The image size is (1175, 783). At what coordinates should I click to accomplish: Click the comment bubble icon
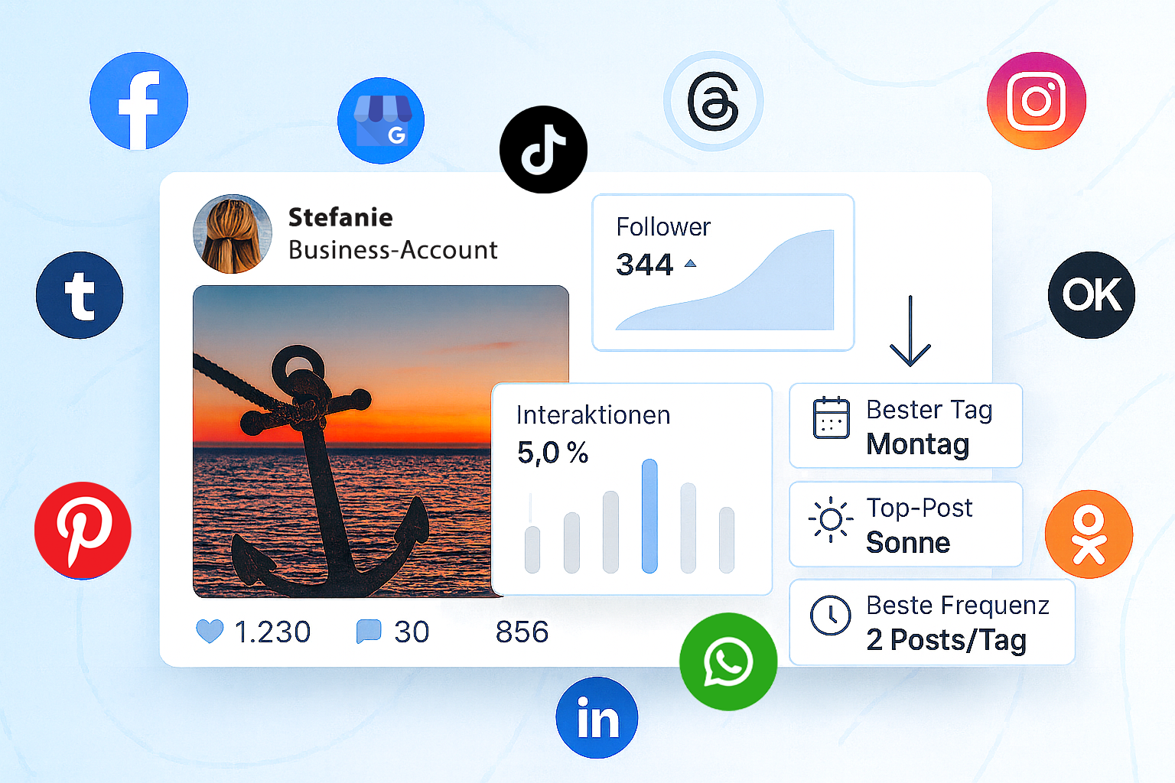pos(369,632)
